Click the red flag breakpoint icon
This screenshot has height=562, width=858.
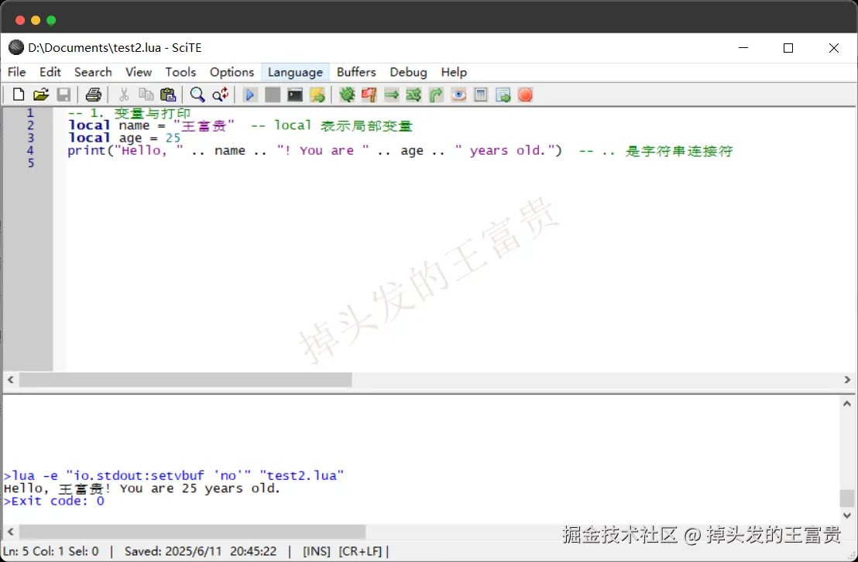point(369,94)
